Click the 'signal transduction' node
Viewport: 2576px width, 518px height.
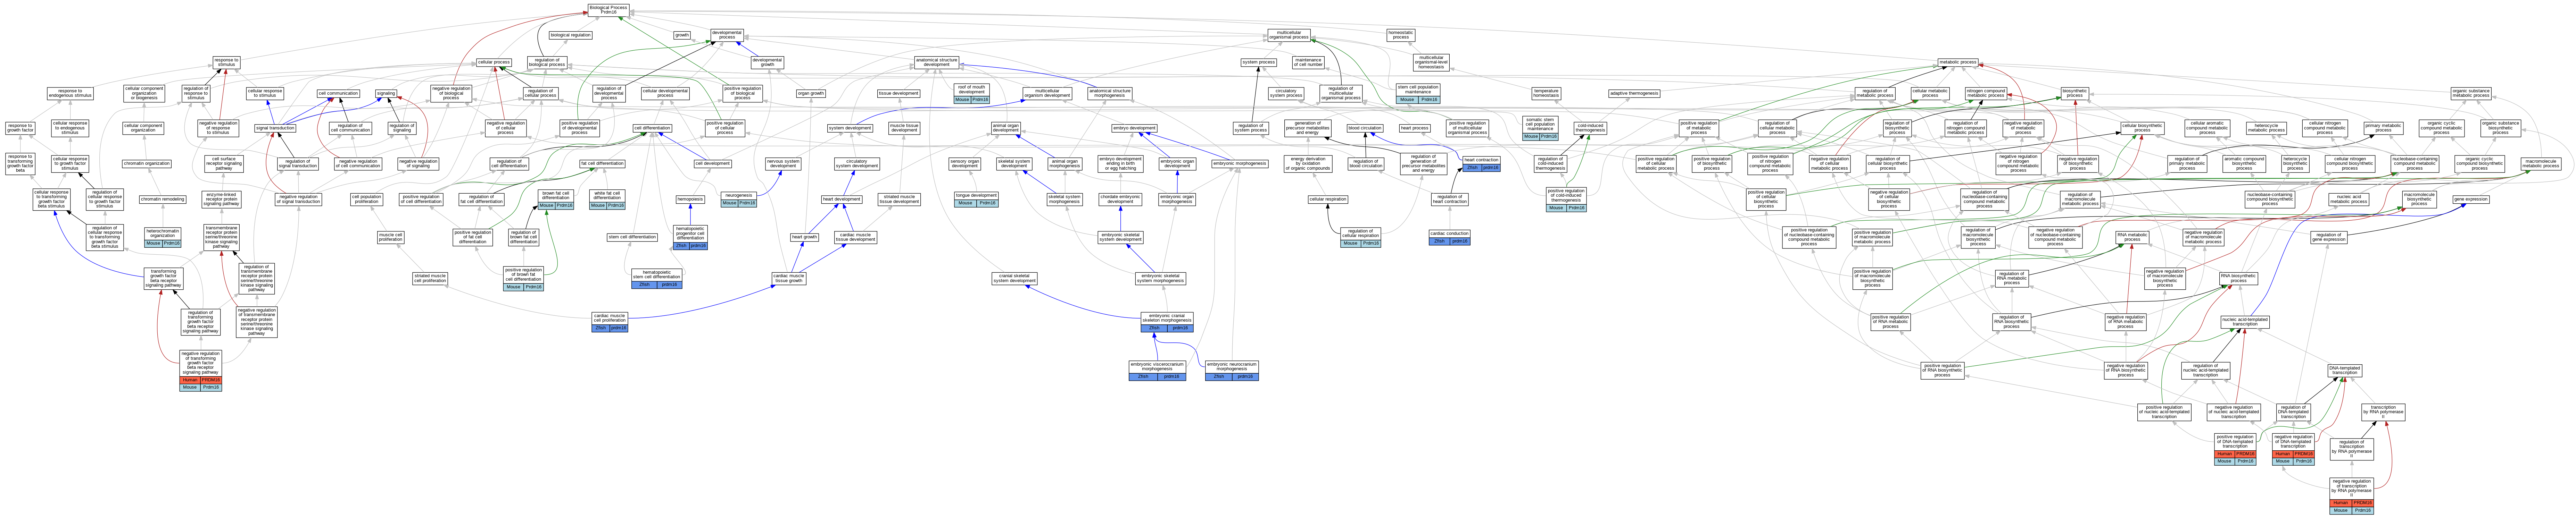point(275,128)
